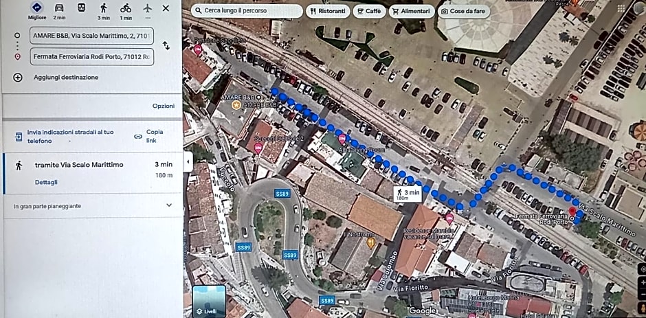The height and width of the screenshot is (318, 646).
Task: Toggle the Livelli map layers thumbnail
Action: [208, 301]
